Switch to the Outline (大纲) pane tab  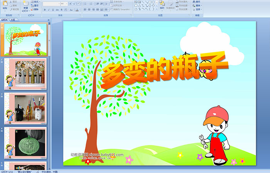tap(13, 20)
